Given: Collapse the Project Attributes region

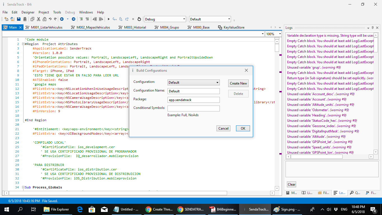Looking at the screenshot, I should (x=23, y=44).
